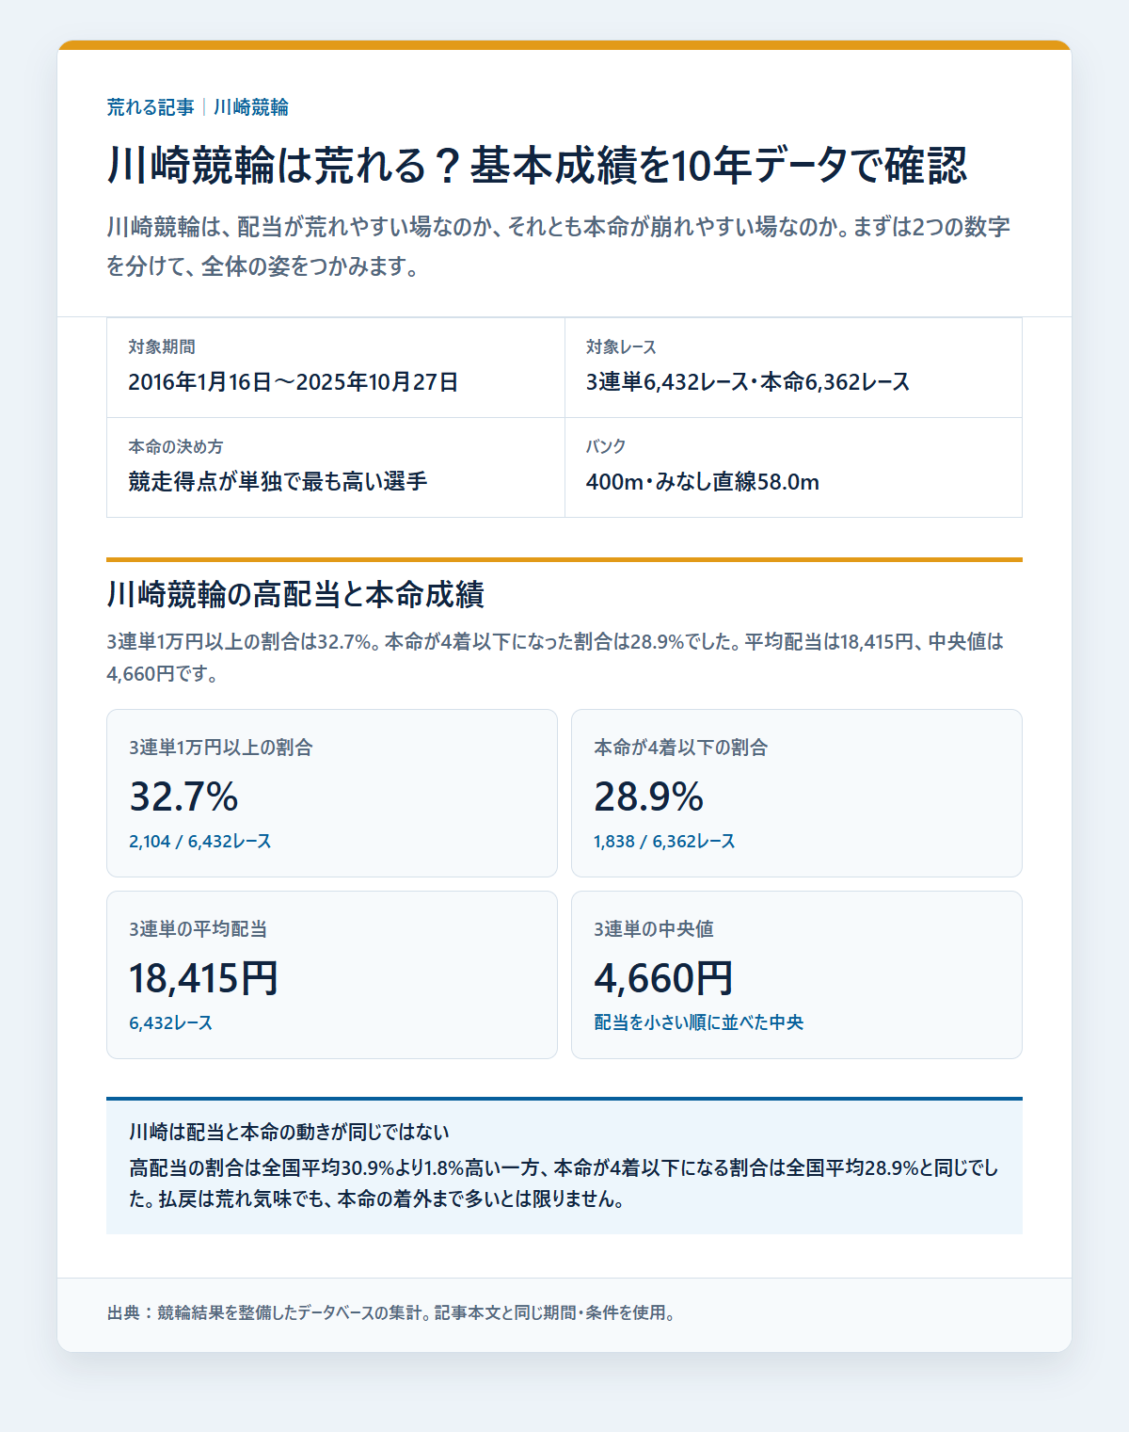Select the value 400m・みなし直線58.0m

pyautogui.click(x=703, y=482)
